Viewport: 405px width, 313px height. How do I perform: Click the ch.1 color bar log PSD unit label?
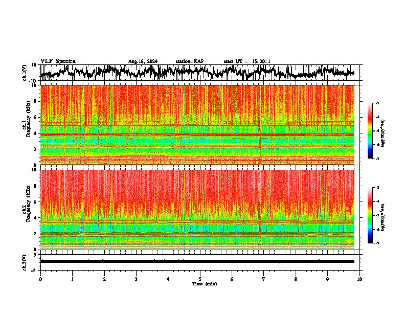(383, 133)
